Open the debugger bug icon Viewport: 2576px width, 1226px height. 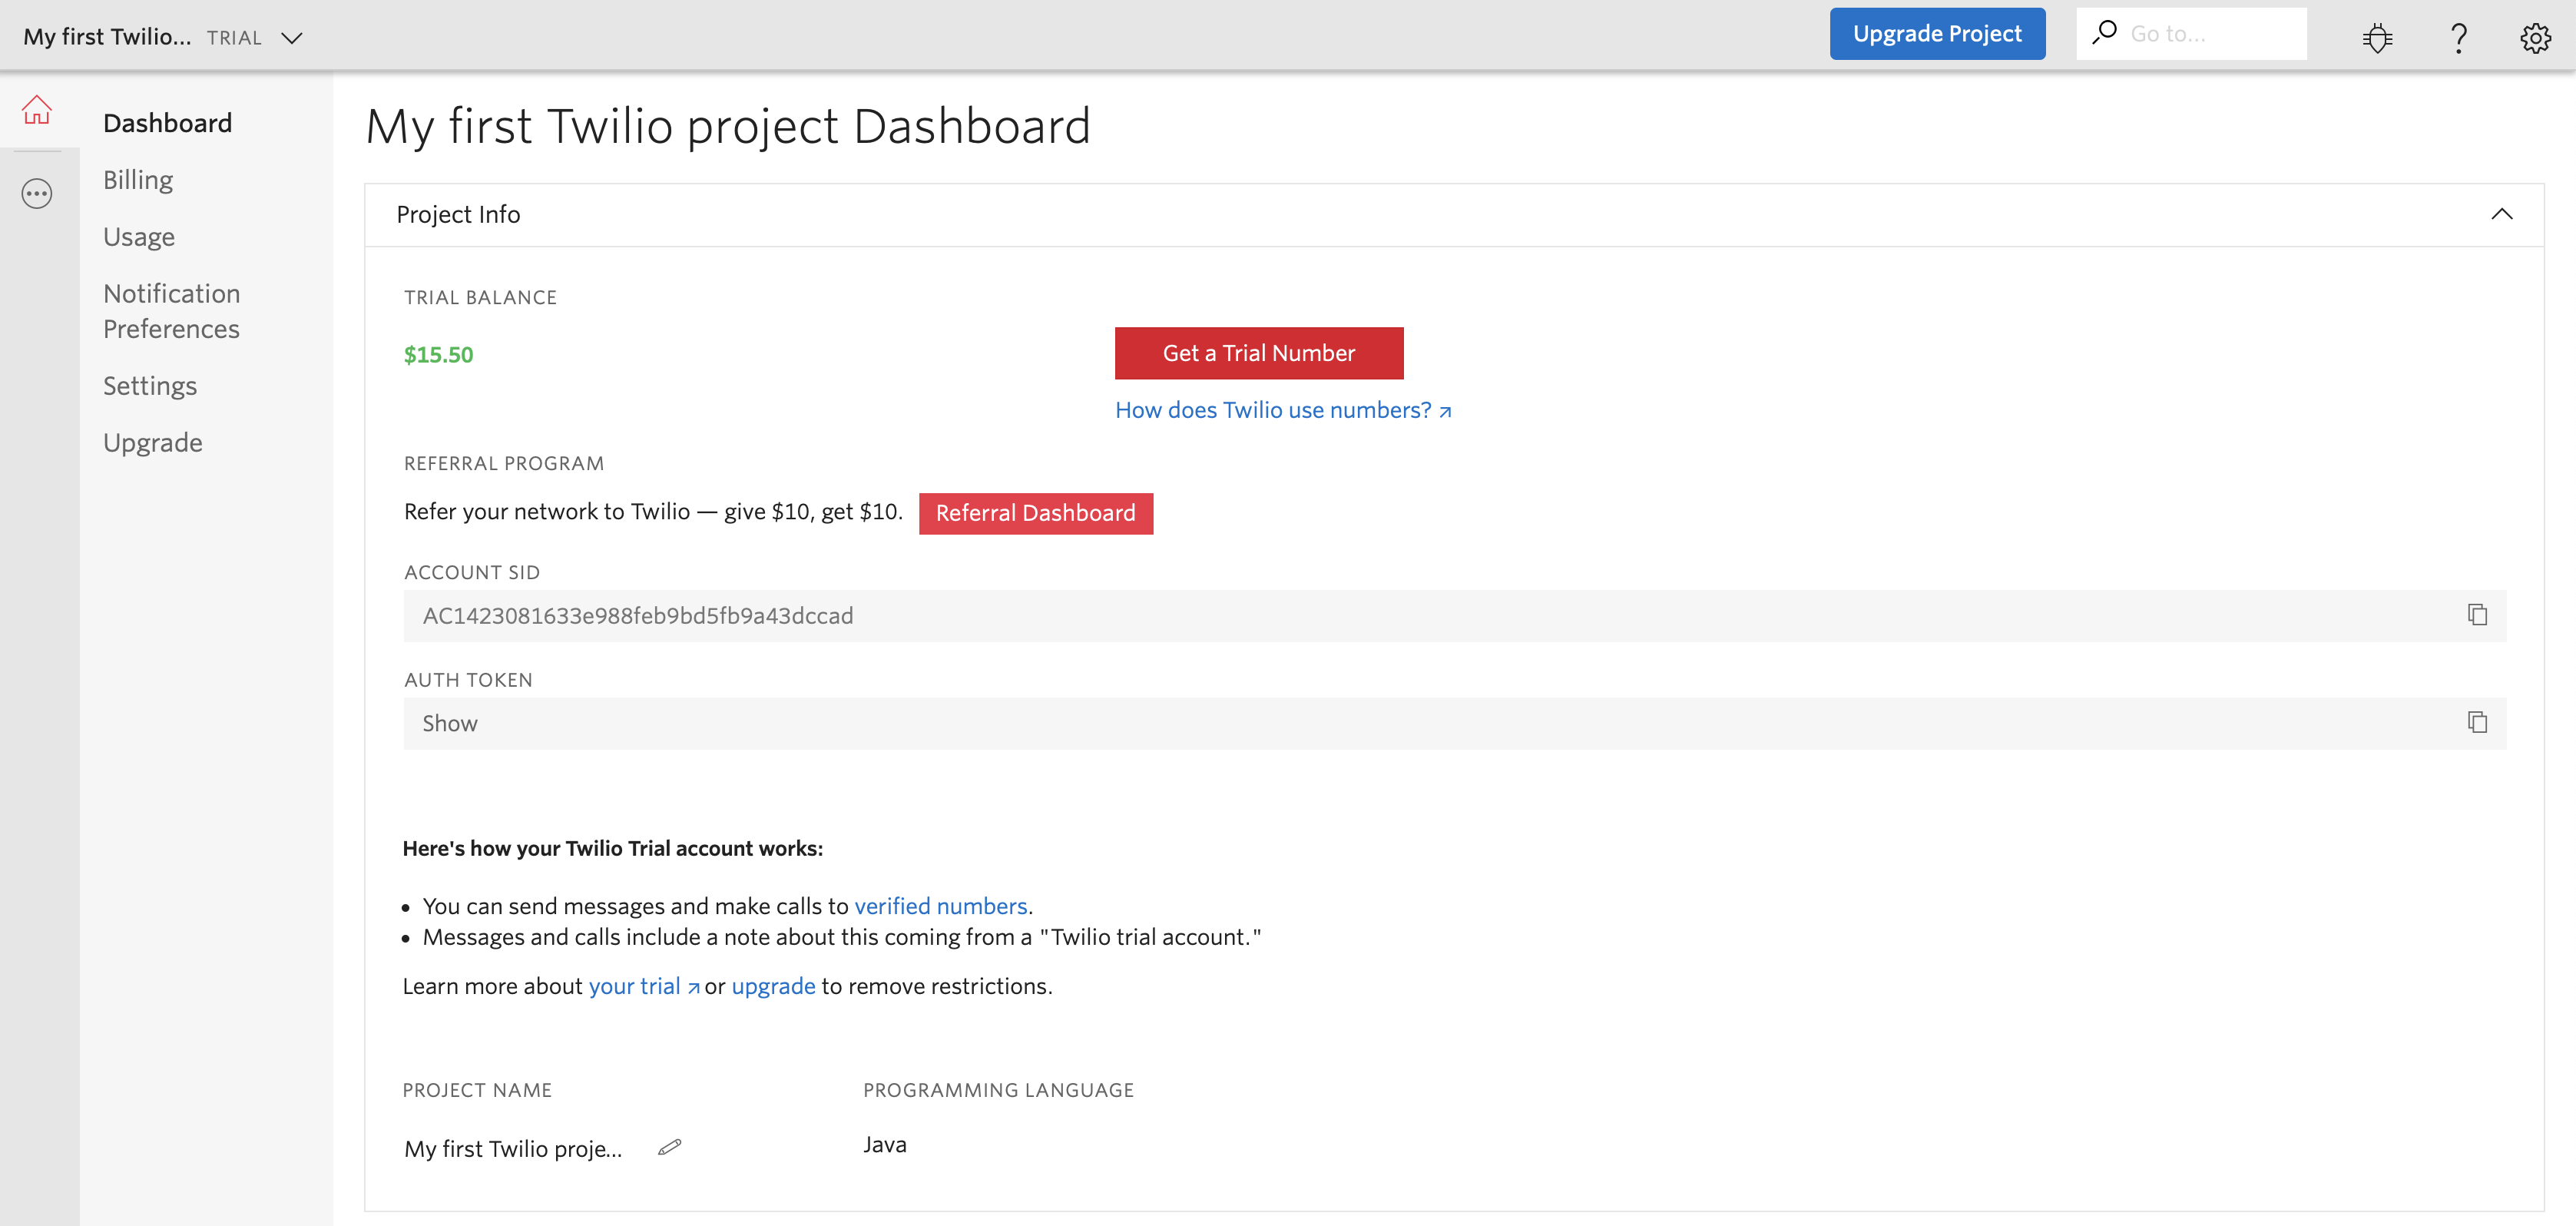2377,37
